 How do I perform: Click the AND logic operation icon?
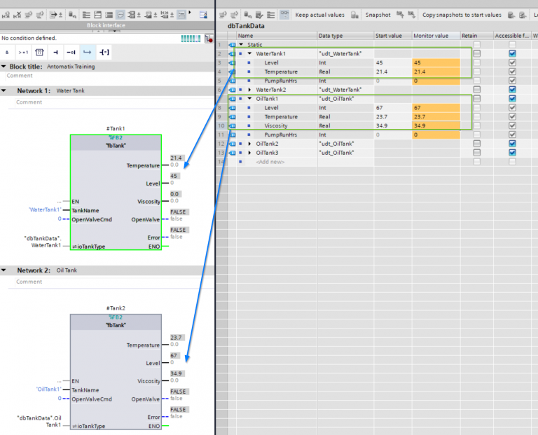(8, 52)
